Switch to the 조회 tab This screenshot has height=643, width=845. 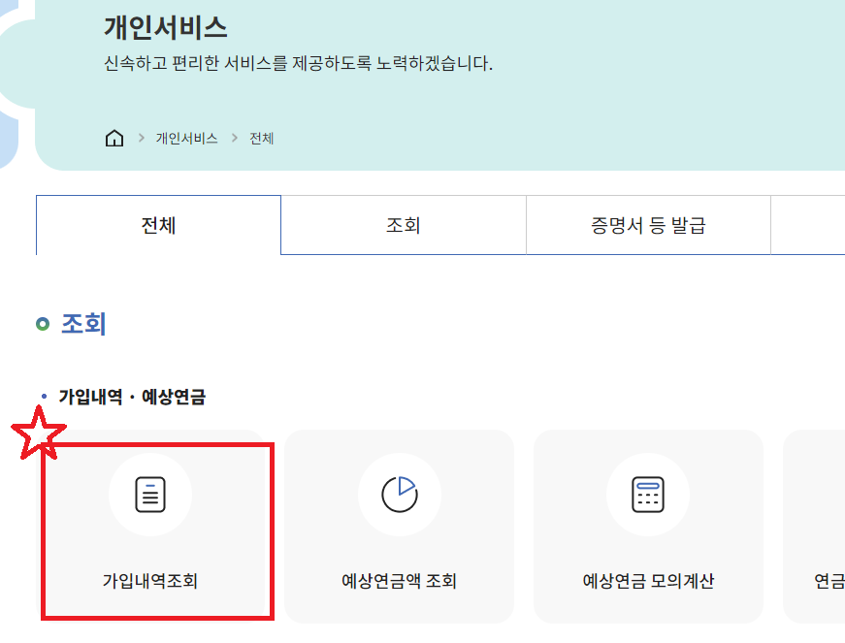(404, 225)
